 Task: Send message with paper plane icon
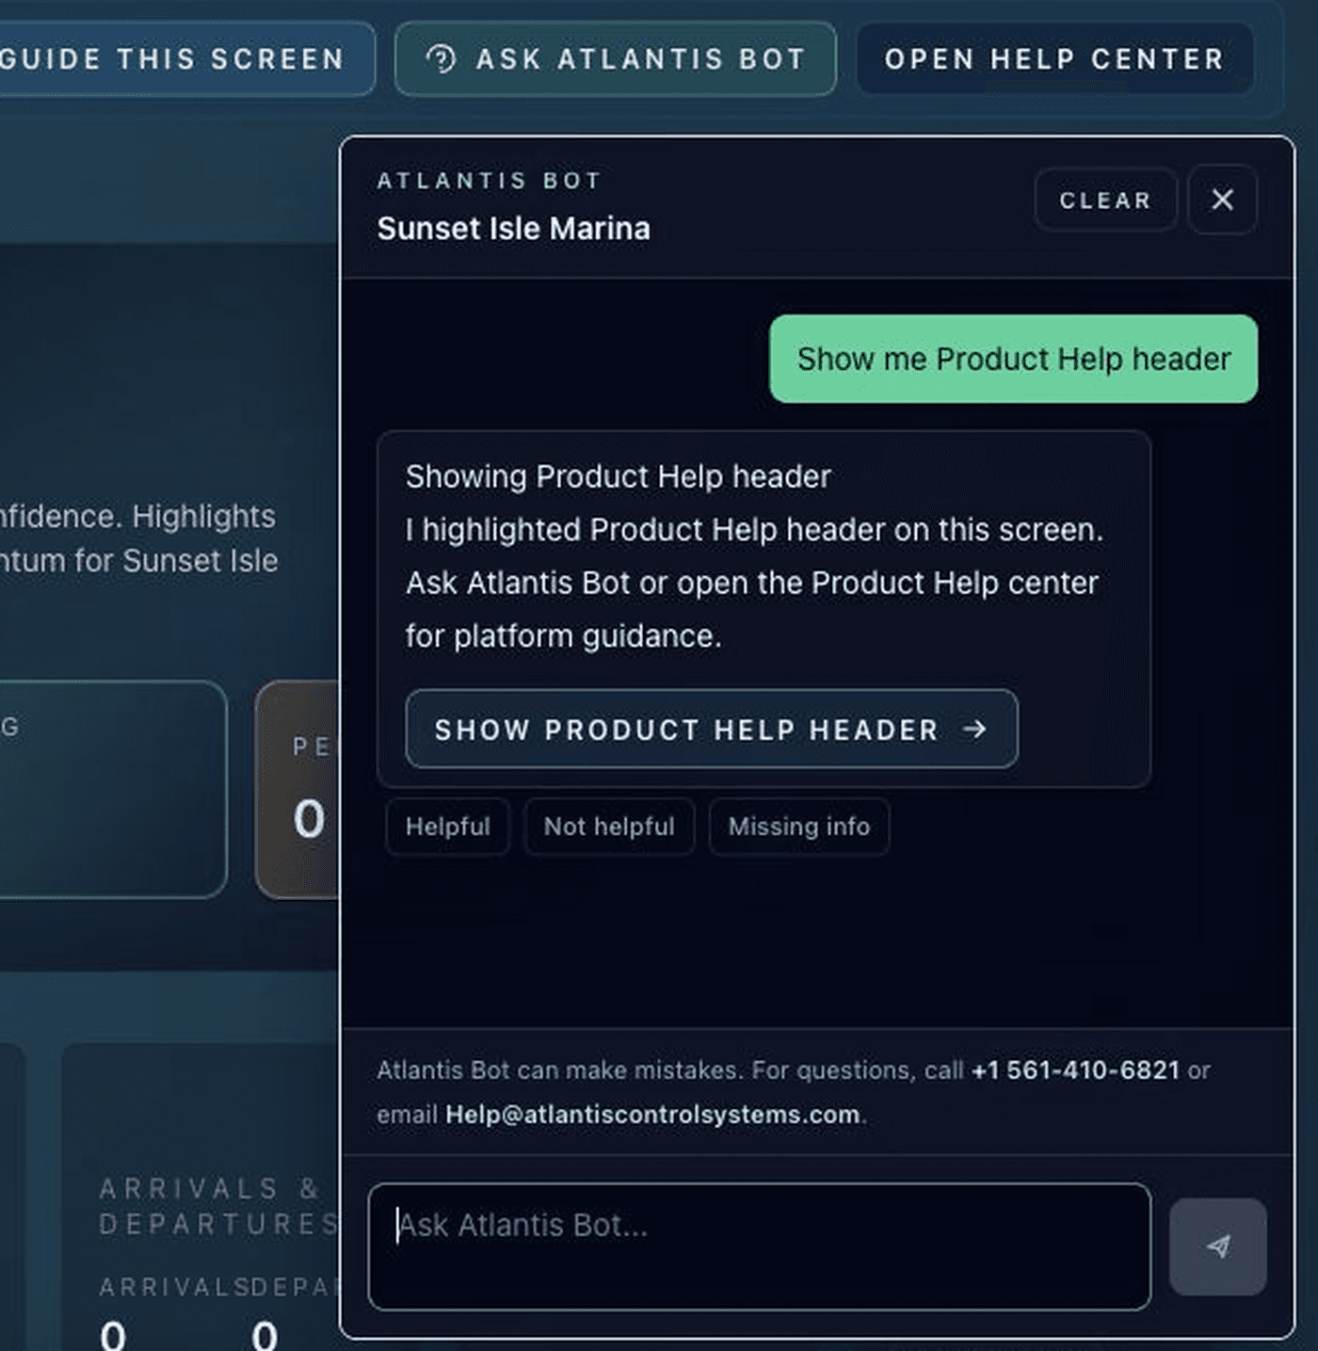(1218, 1246)
